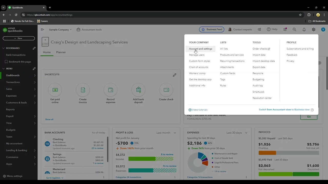Open Careers bookmark in browser

tap(43, 21)
